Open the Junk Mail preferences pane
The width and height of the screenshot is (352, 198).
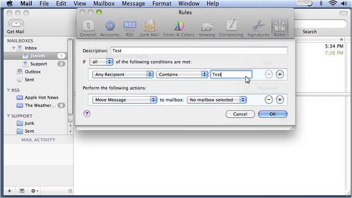(x=150, y=28)
